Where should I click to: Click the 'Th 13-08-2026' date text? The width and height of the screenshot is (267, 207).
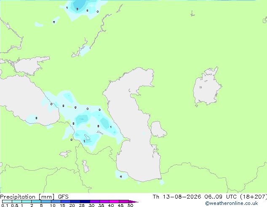click(177, 197)
